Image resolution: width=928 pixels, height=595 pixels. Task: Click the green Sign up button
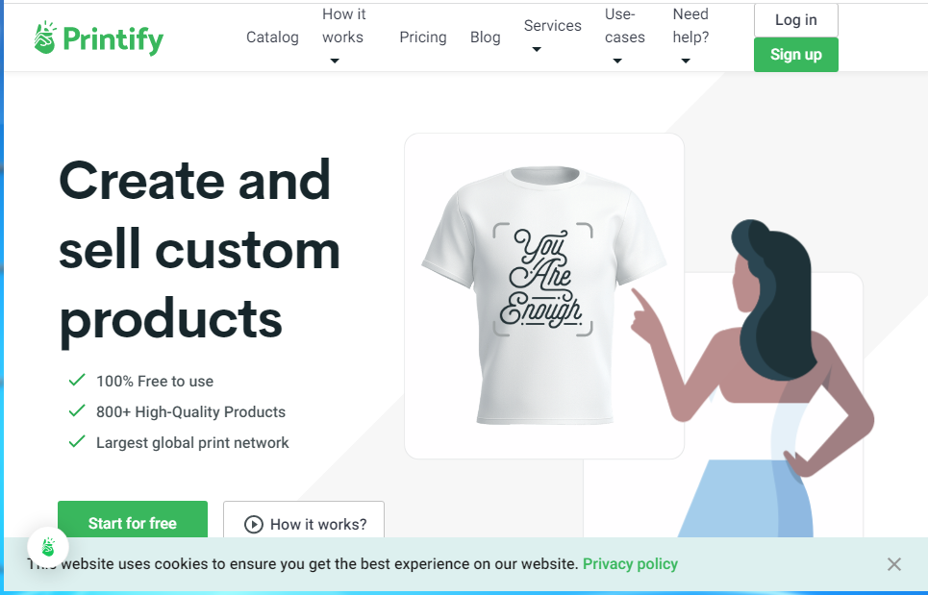click(796, 55)
